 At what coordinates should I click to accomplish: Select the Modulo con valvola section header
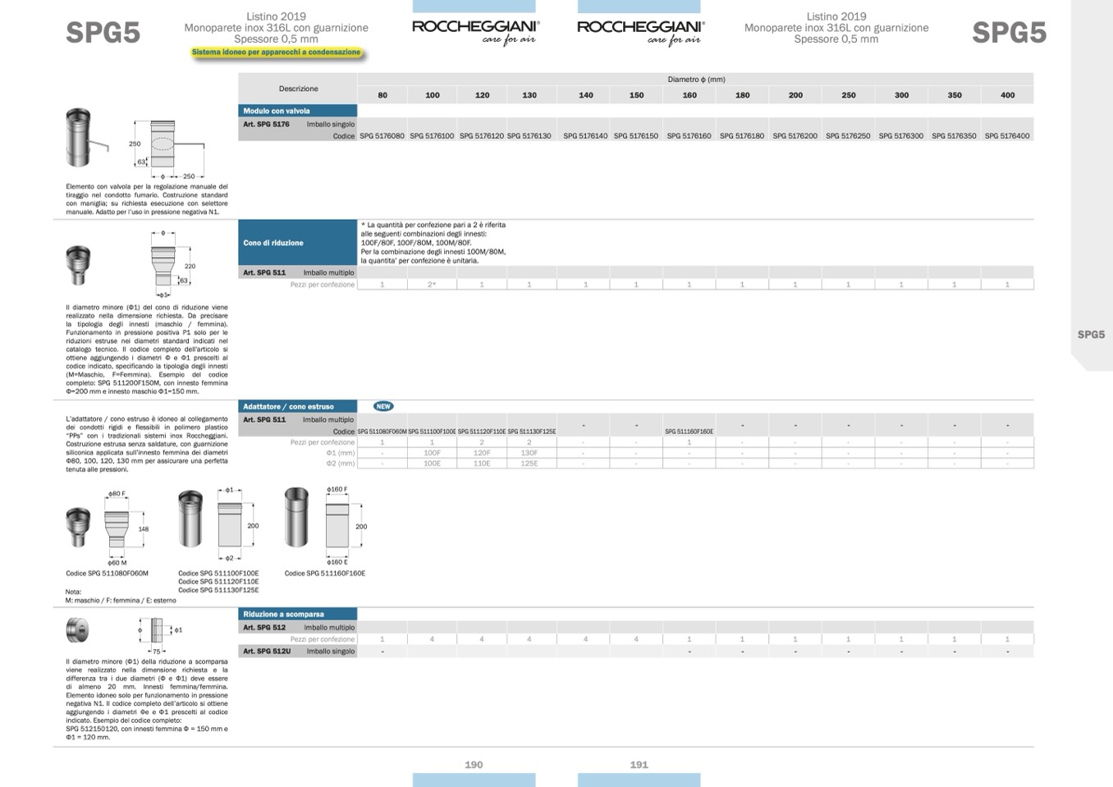(298, 111)
